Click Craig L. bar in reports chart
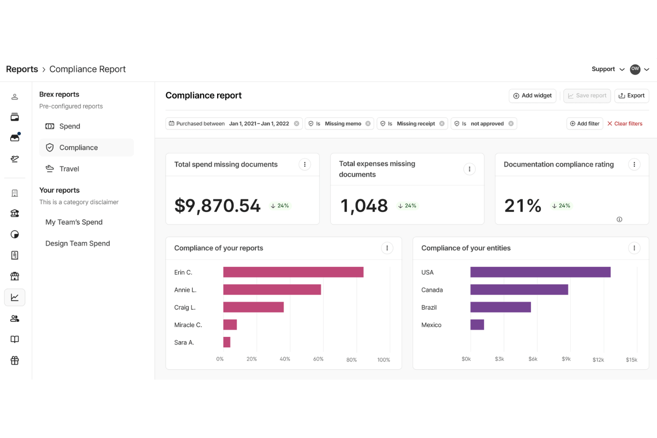 point(253,307)
